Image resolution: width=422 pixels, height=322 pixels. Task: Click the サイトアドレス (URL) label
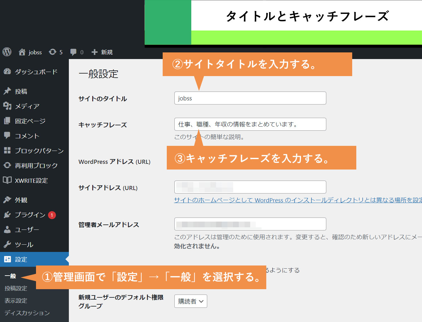tap(108, 188)
